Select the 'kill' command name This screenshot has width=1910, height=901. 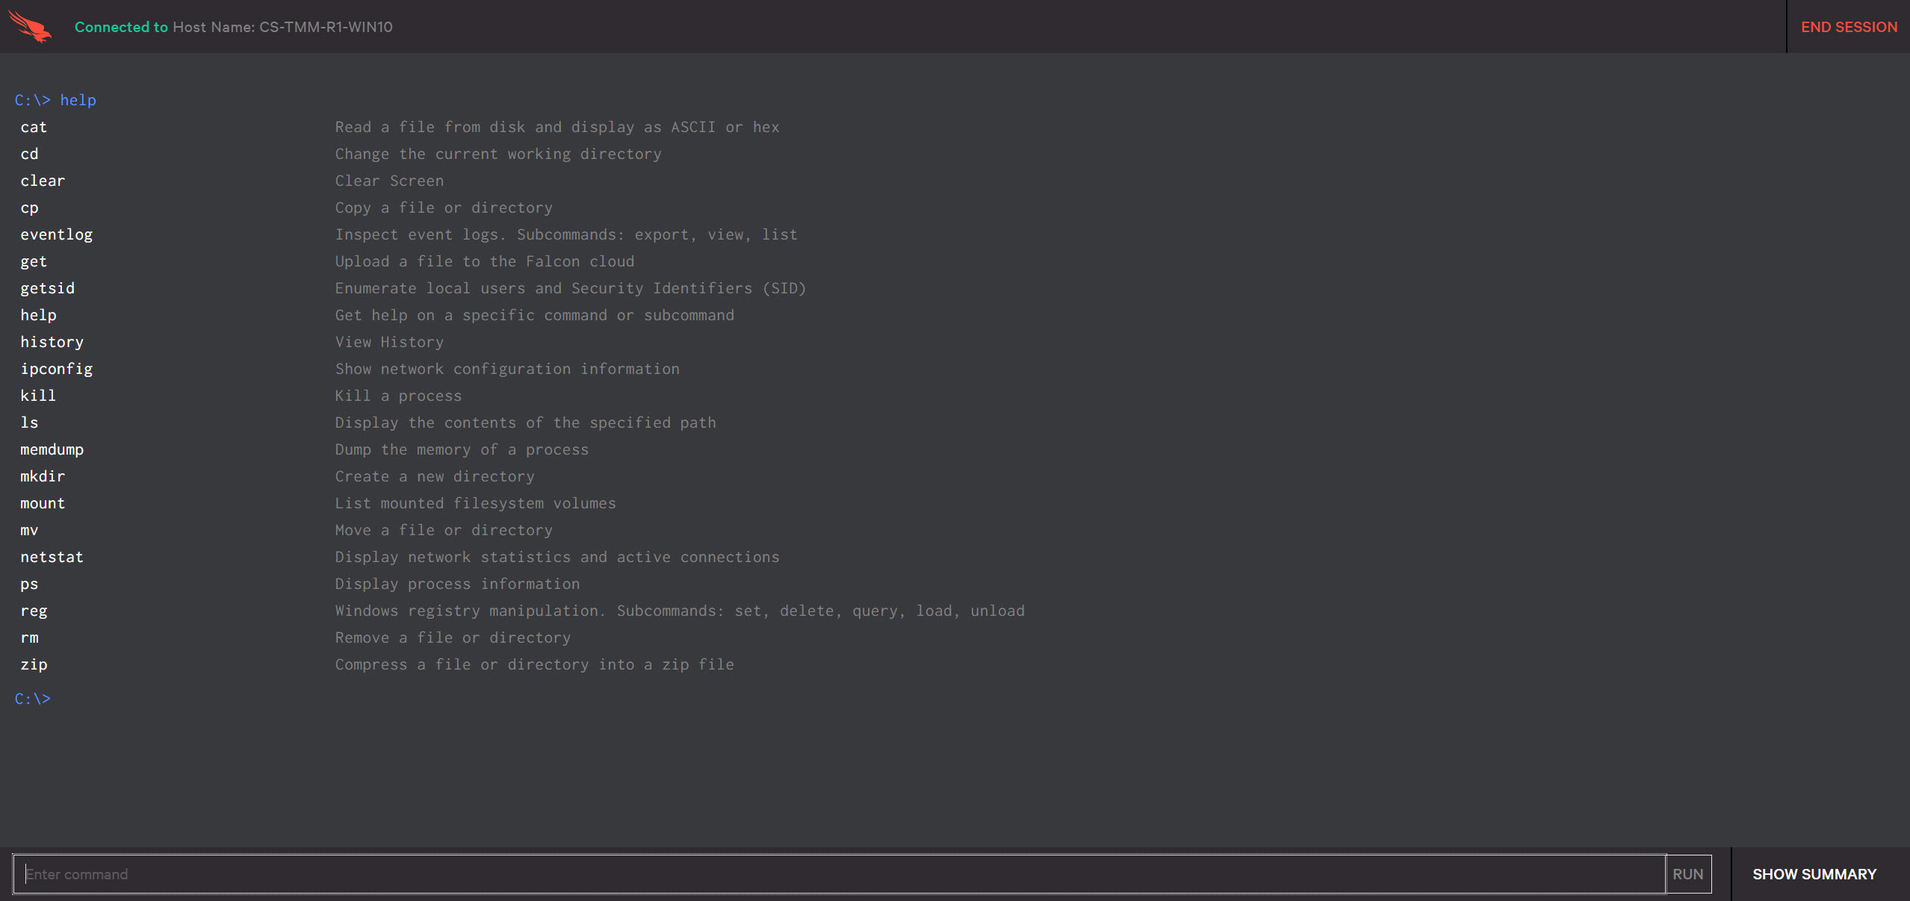(38, 396)
